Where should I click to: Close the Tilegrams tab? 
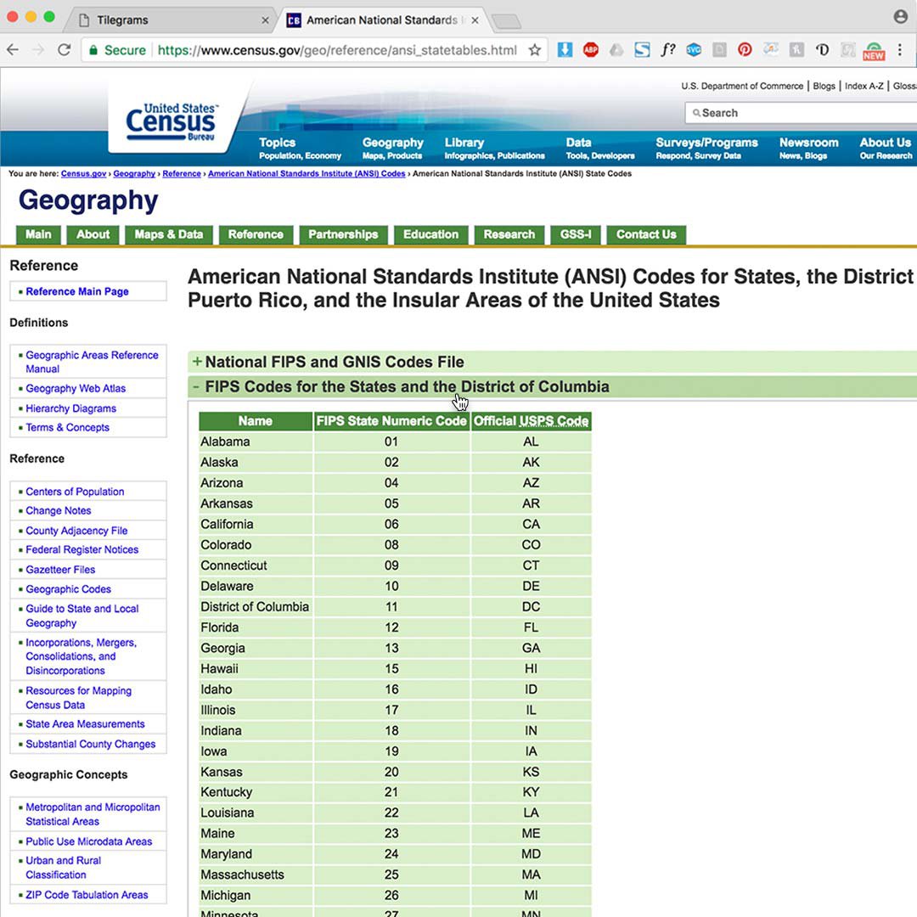click(265, 20)
